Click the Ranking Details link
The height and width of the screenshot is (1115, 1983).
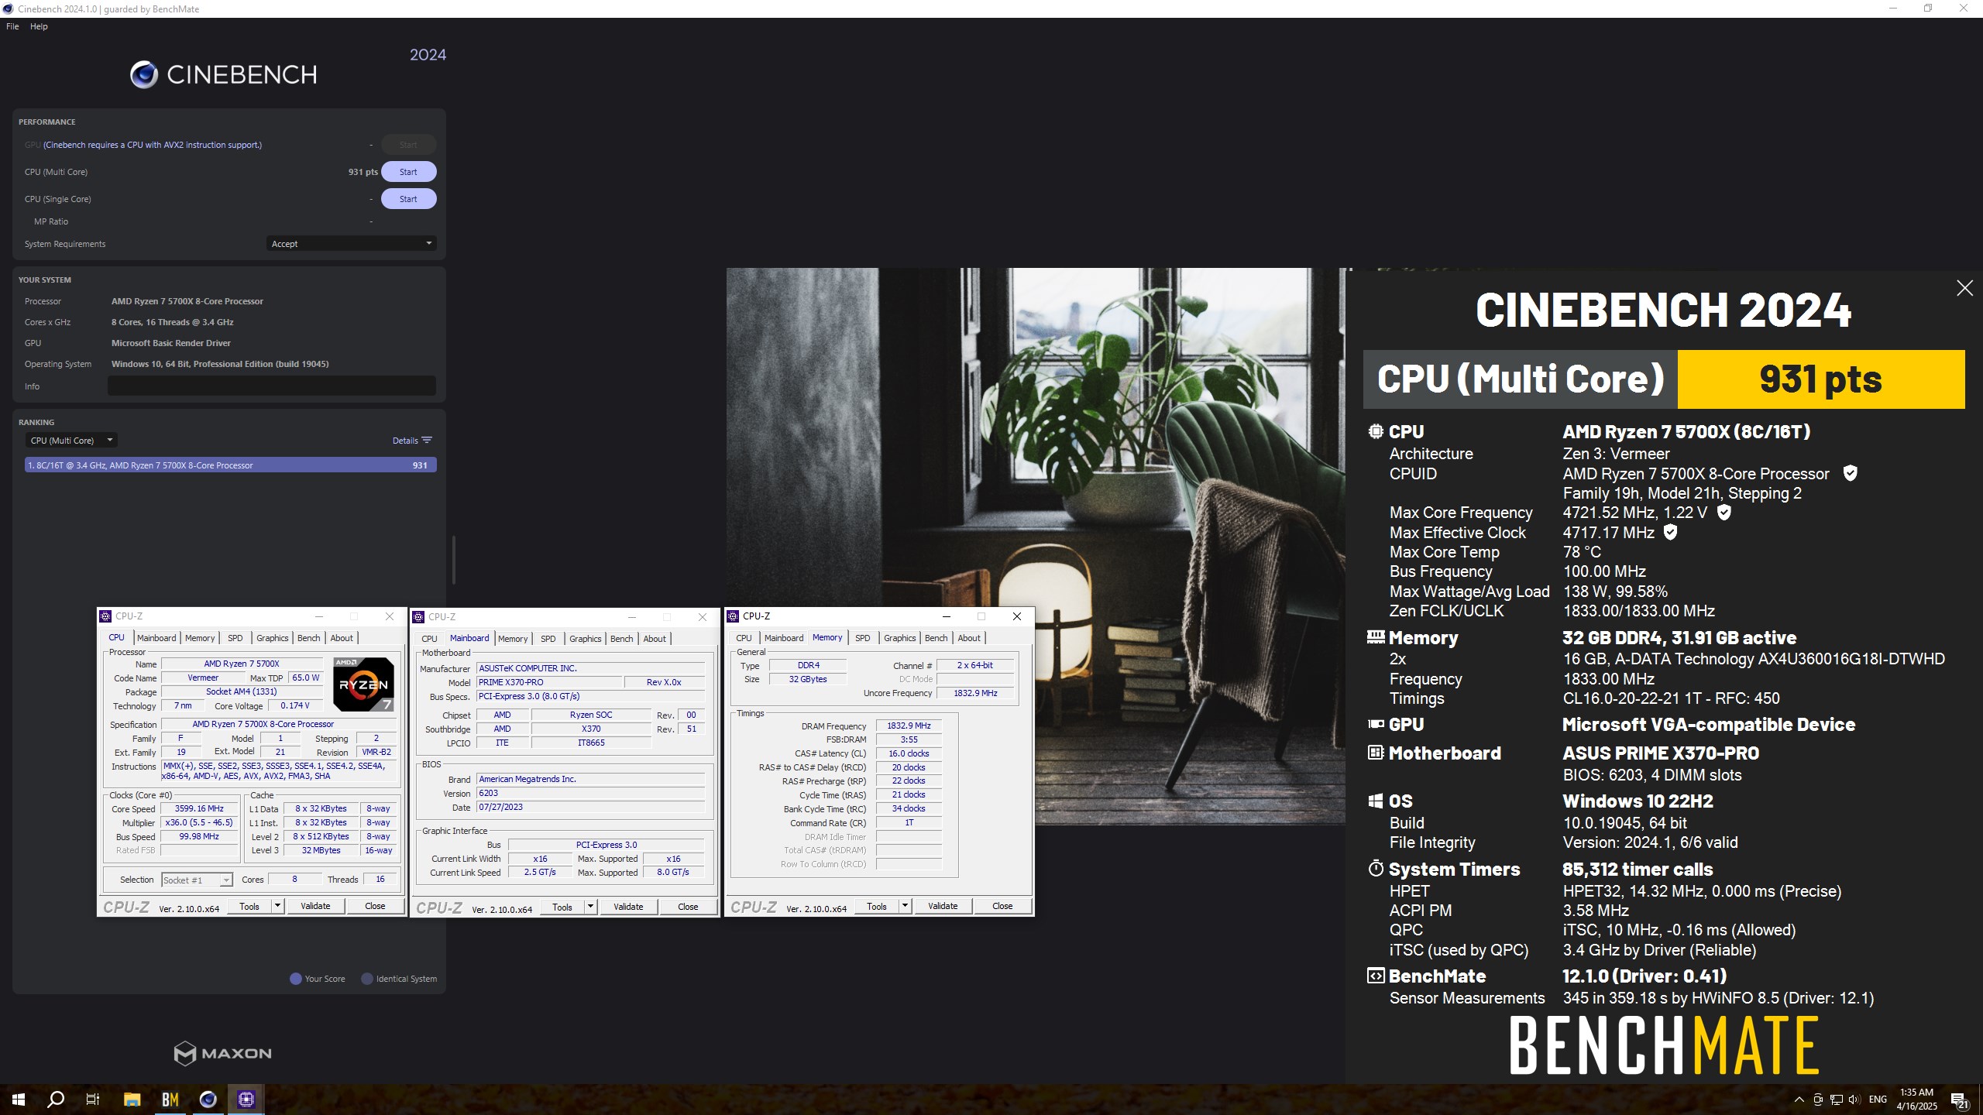tap(405, 441)
